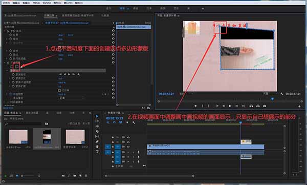This screenshot has height=185, width=307.
Task: Click the Export Frame camera icon
Action: pos(265,106)
